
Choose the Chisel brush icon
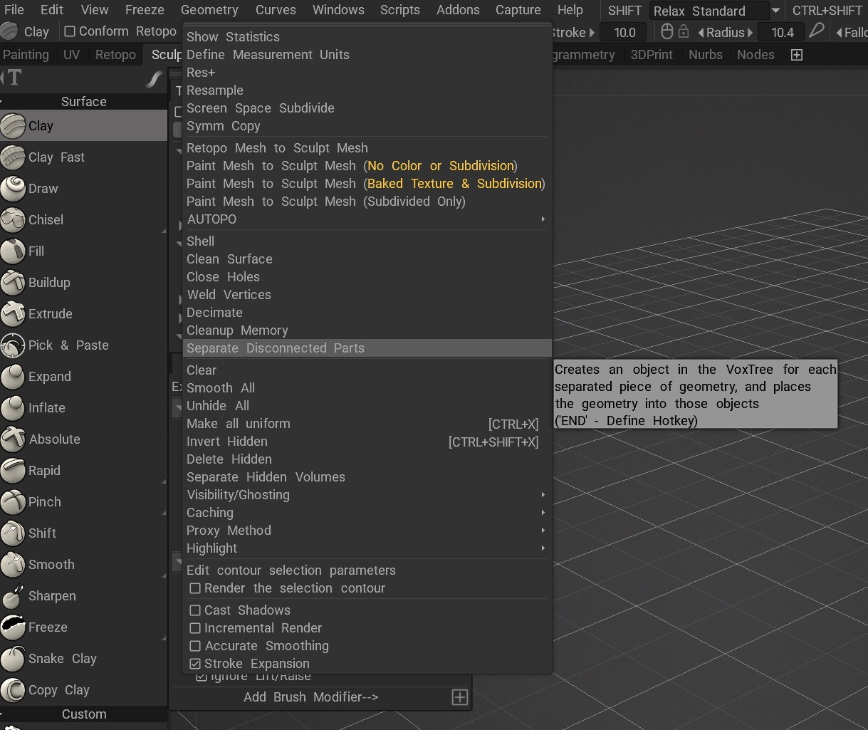pos(13,220)
